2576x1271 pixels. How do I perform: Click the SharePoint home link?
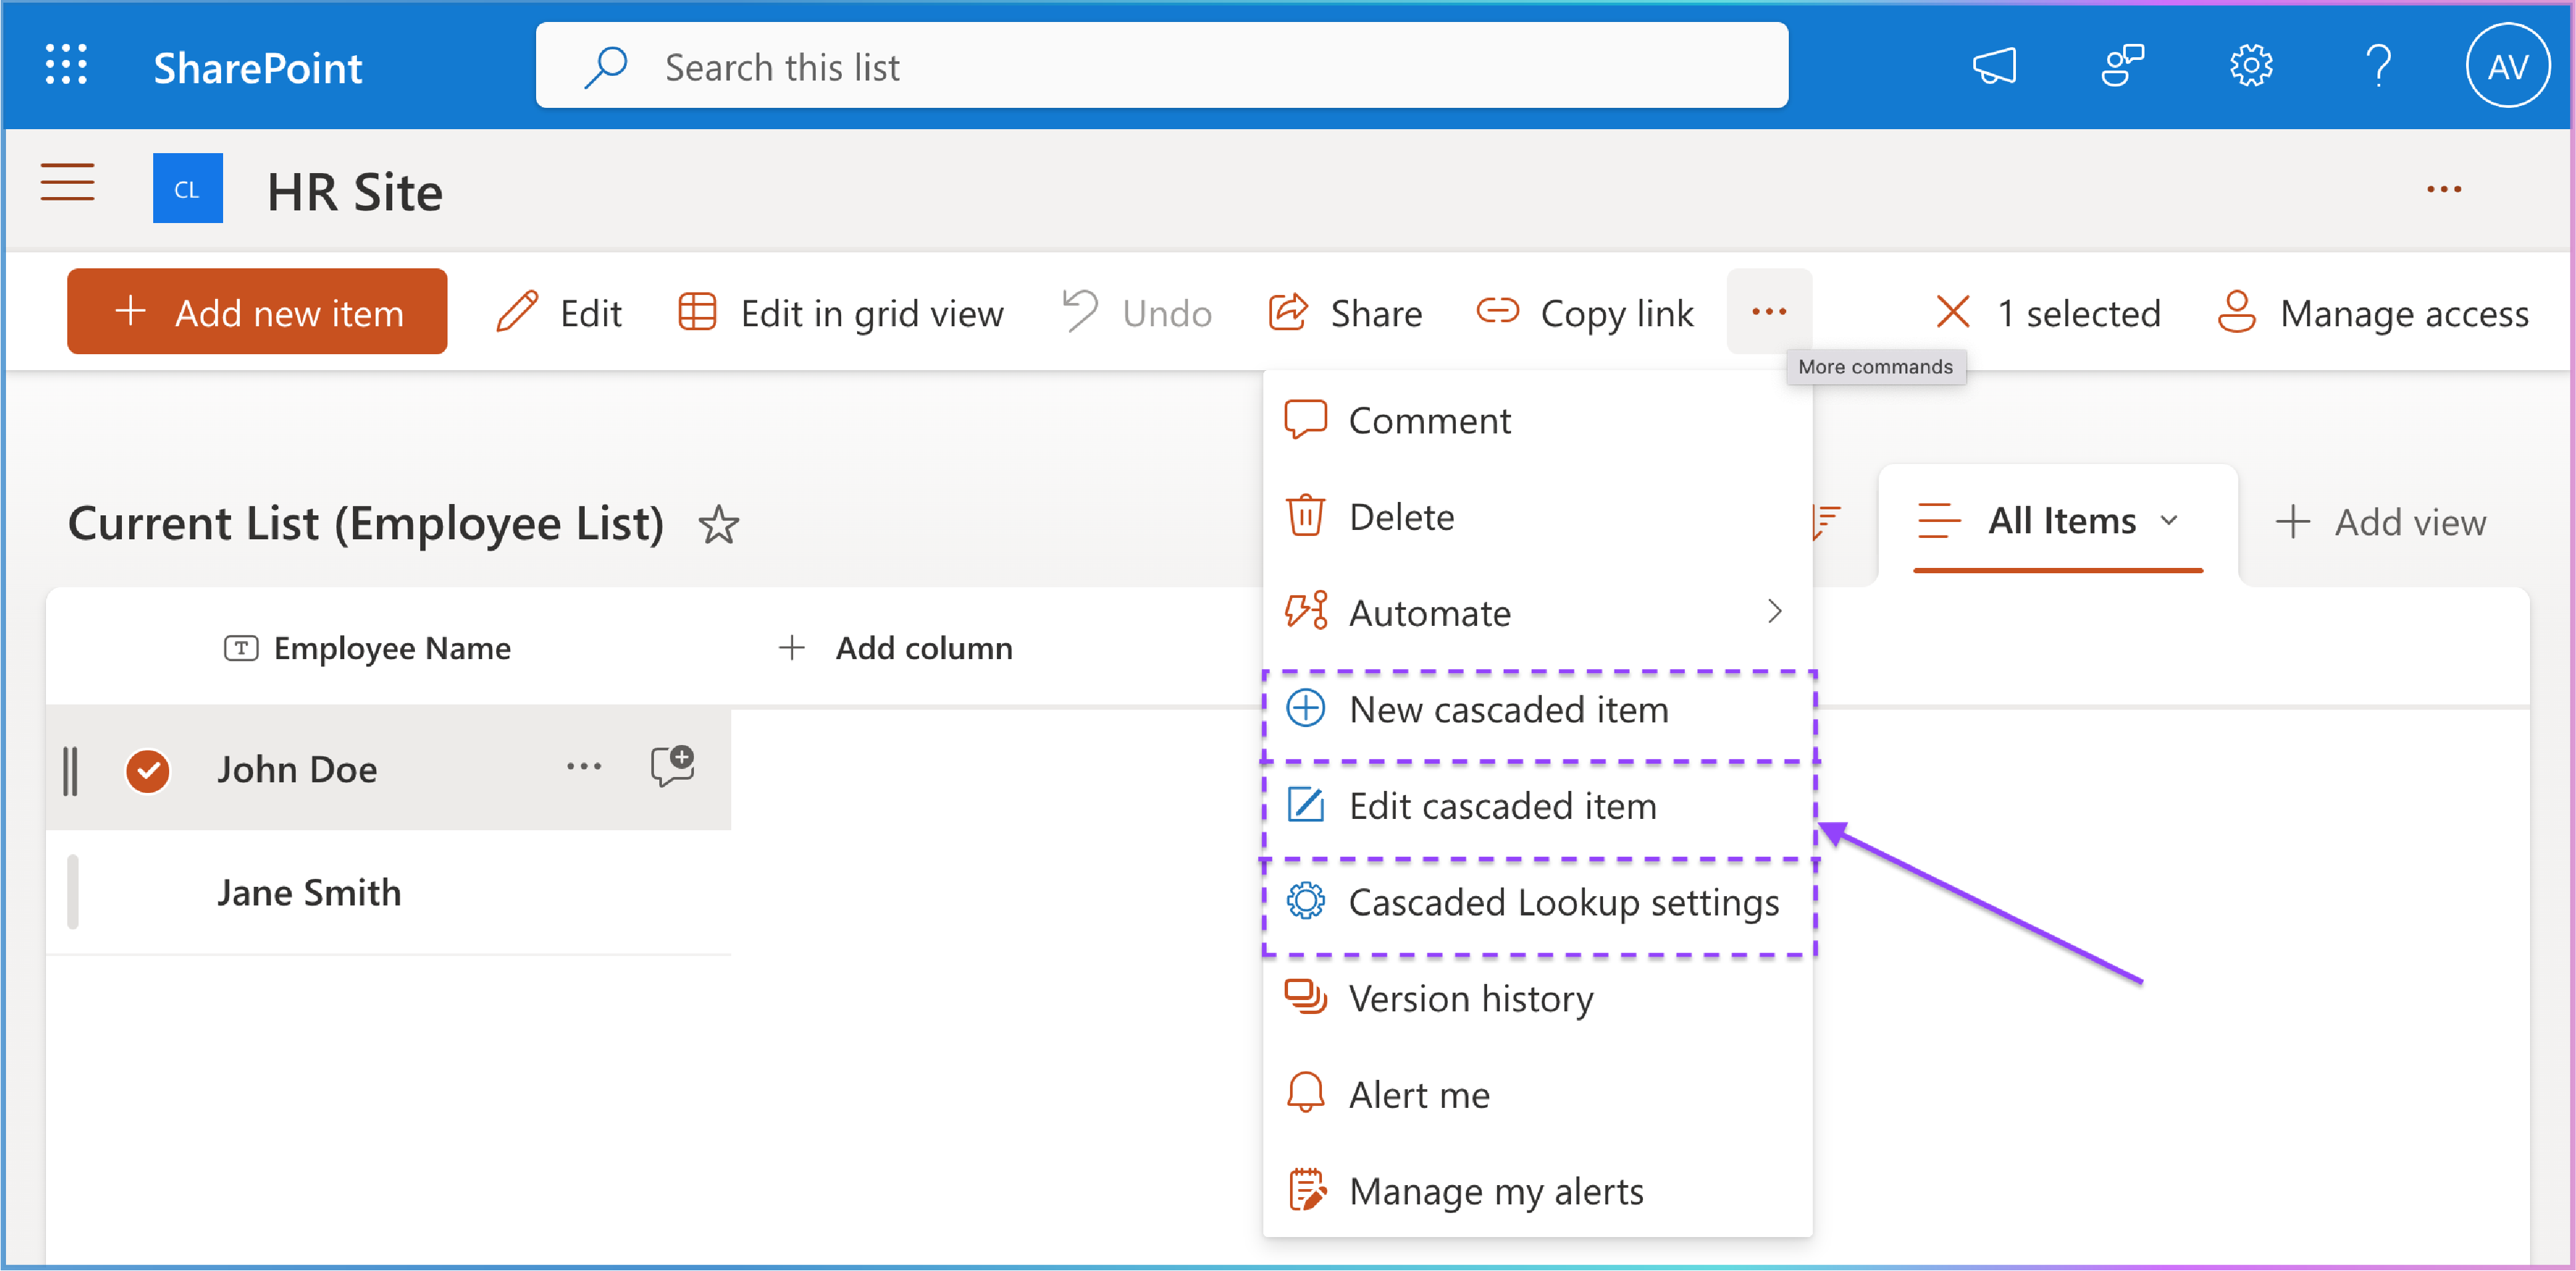coord(257,68)
